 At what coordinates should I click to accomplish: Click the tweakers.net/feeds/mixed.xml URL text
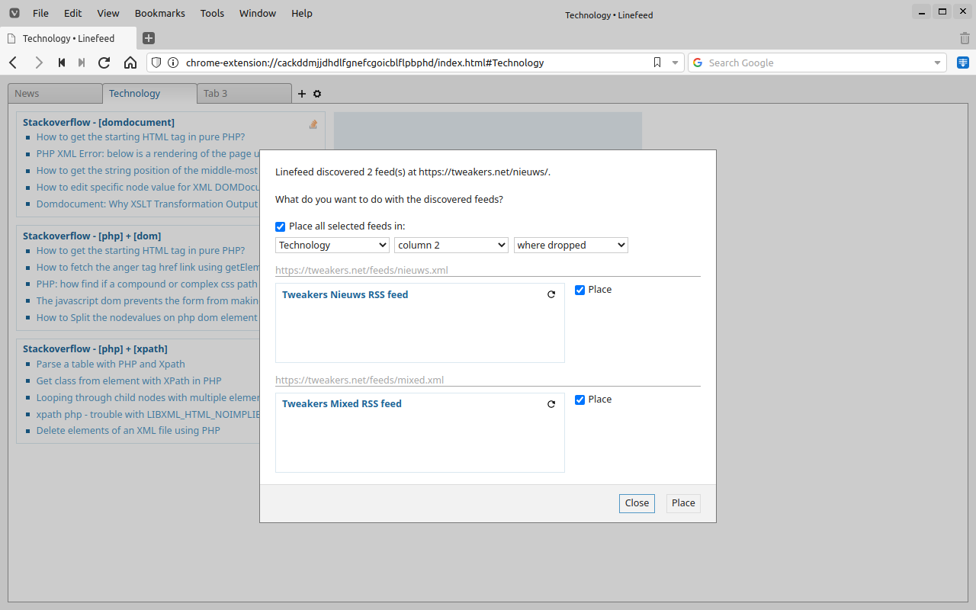click(x=359, y=380)
